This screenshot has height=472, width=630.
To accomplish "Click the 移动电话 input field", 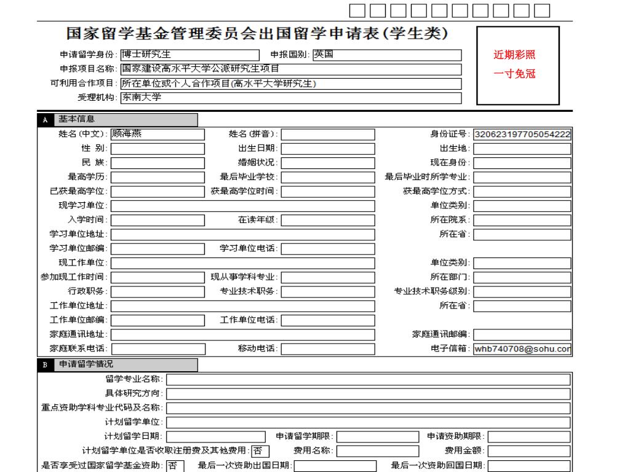I will click(328, 350).
